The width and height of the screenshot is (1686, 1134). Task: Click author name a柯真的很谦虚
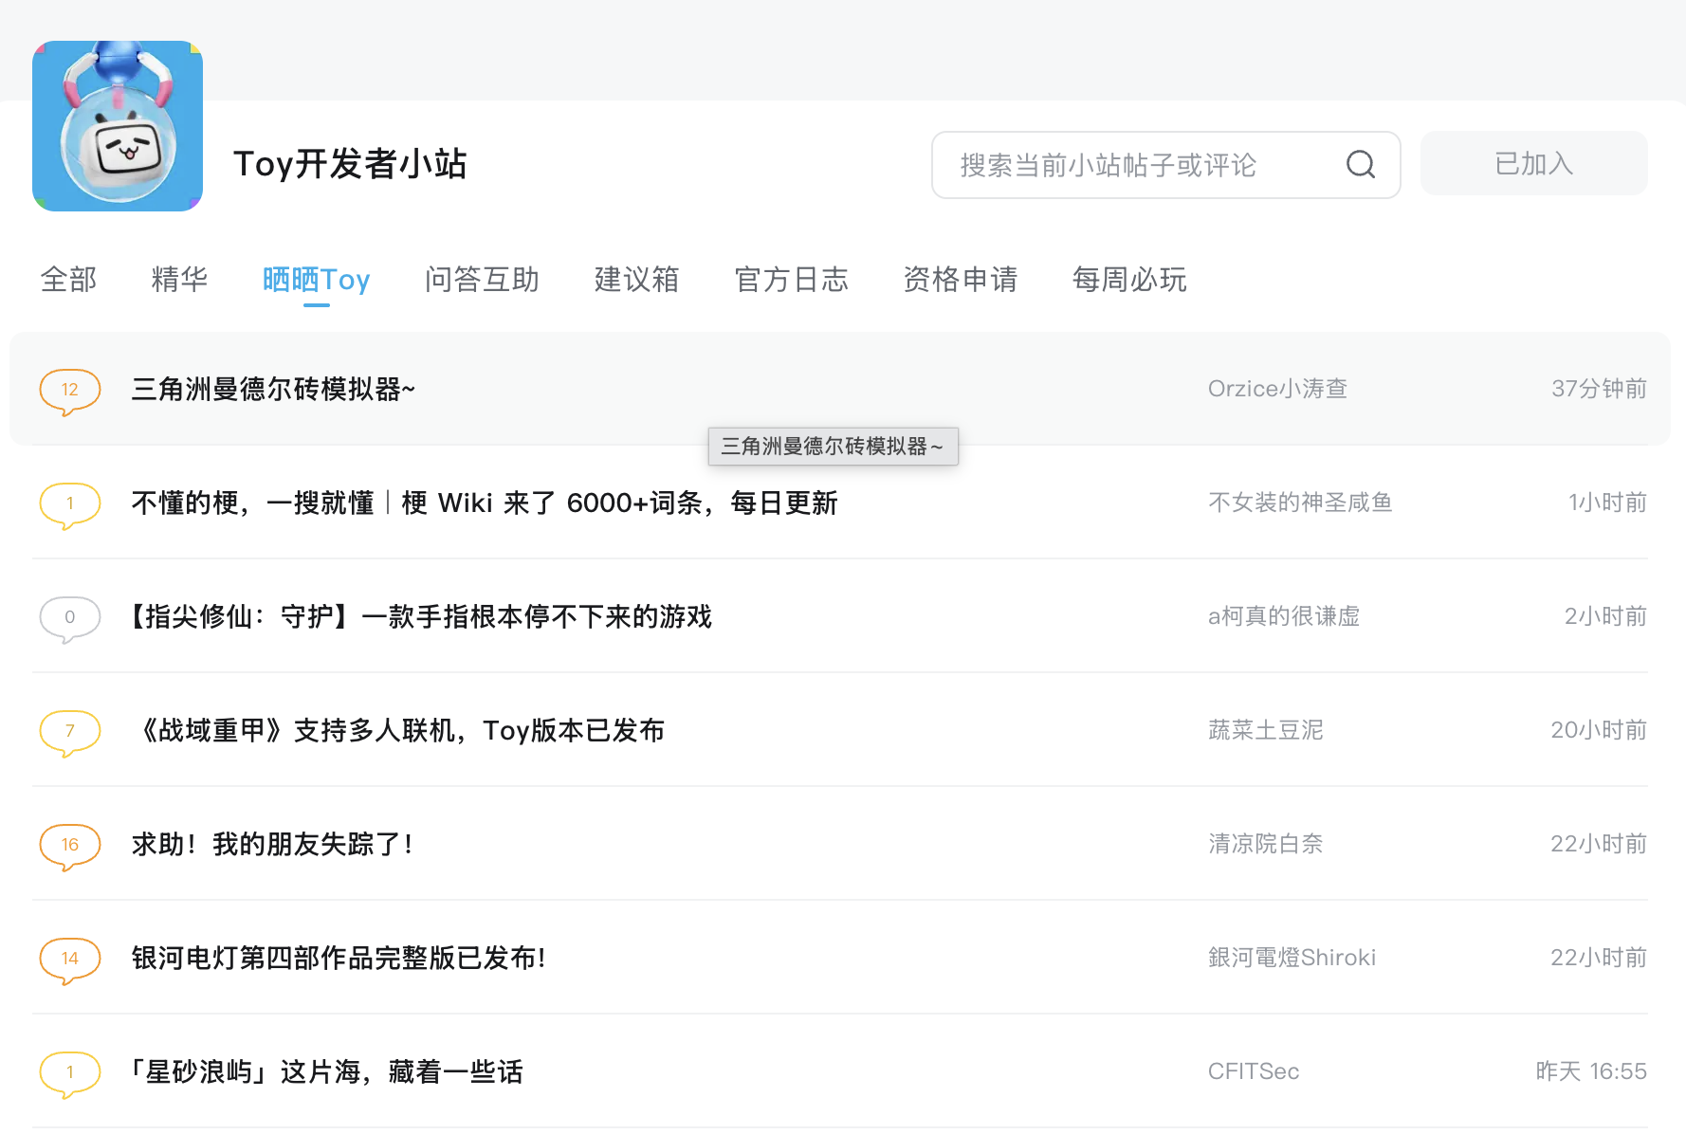point(1284,616)
